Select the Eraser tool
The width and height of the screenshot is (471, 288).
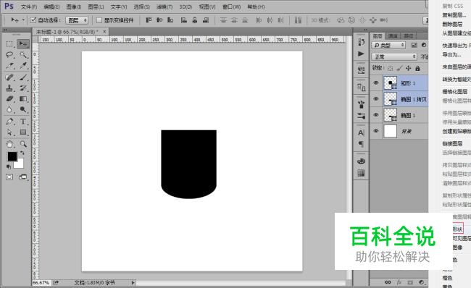(x=9, y=98)
